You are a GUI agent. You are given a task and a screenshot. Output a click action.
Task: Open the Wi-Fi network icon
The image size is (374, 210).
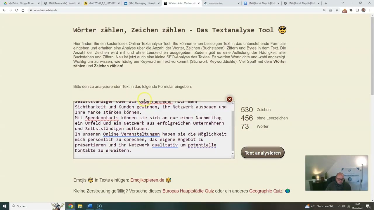(x=349, y=206)
